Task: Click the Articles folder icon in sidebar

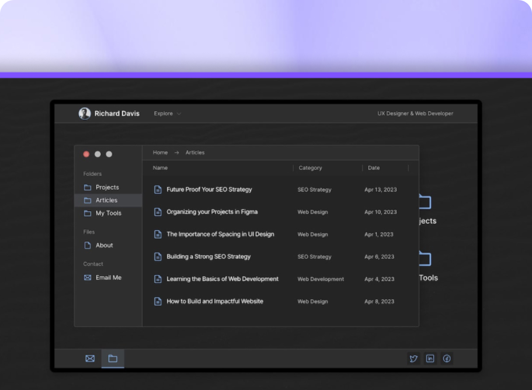Action: coord(88,200)
